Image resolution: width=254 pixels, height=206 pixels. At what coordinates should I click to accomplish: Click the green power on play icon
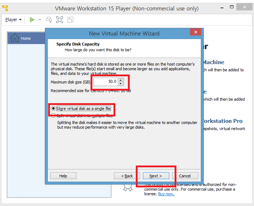pyautogui.click(x=32, y=20)
